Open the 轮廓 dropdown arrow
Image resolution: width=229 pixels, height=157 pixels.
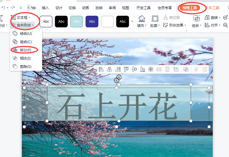pos(159,26)
